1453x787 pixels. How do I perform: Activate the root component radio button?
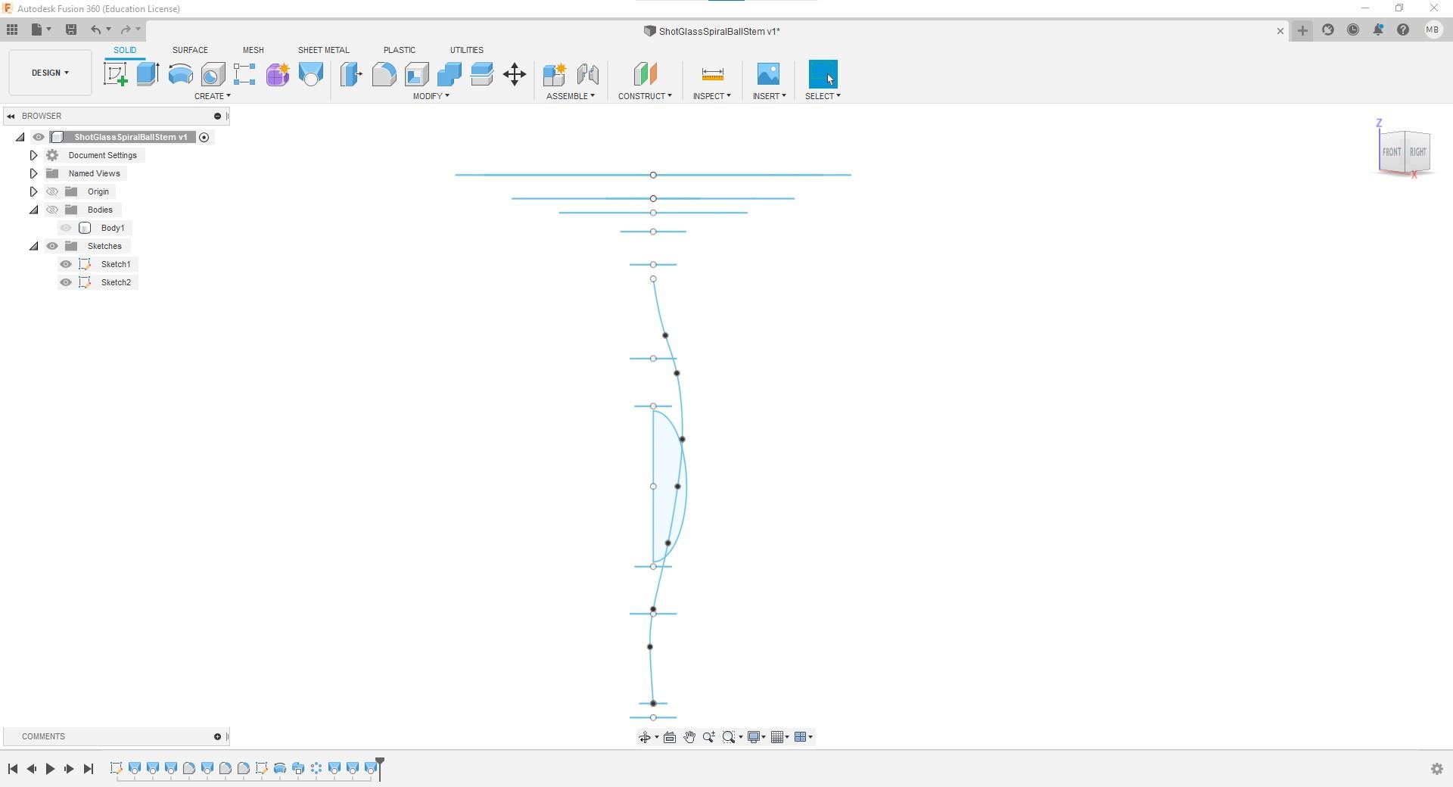[x=204, y=137]
